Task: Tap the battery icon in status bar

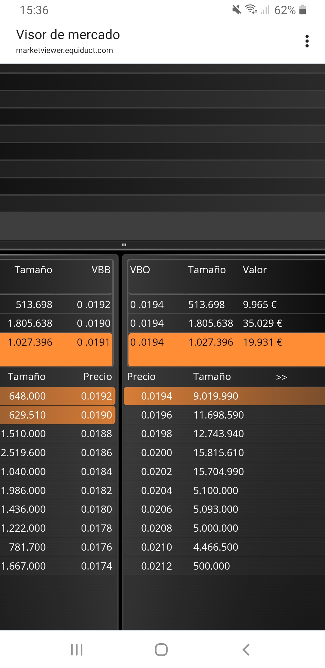Action: [303, 10]
